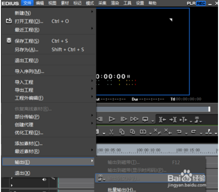The height and width of the screenshot is (192, 219).
Task: Open the replace clip dropdown arrow
Action: pos(151,134)
